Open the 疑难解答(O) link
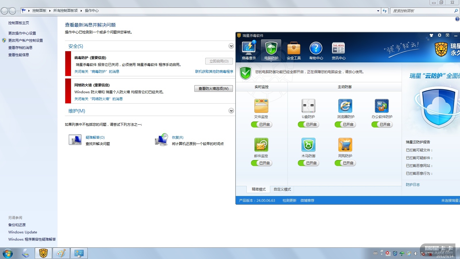460x259 pixels. (x=95, y=138)
